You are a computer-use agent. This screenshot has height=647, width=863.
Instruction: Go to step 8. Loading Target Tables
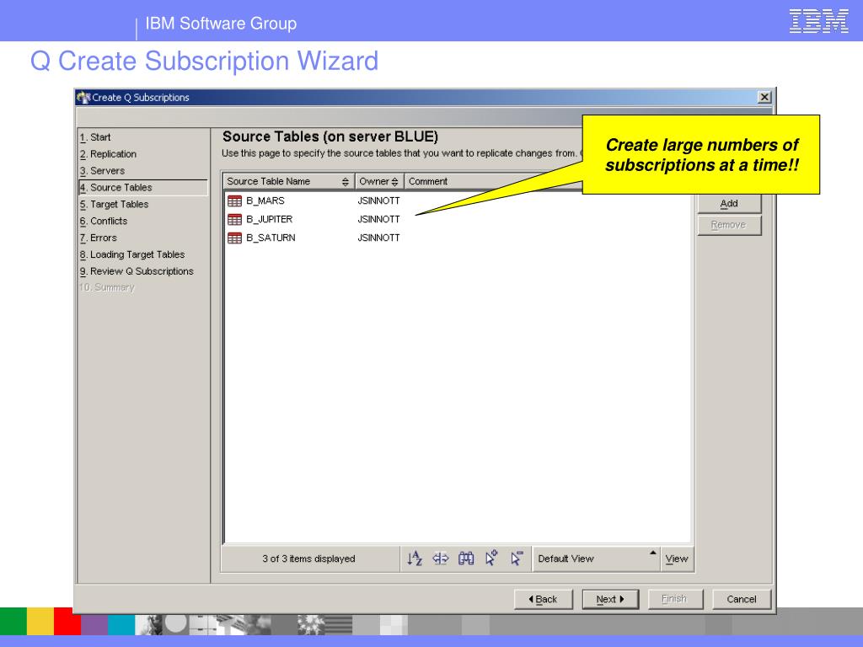132,254
